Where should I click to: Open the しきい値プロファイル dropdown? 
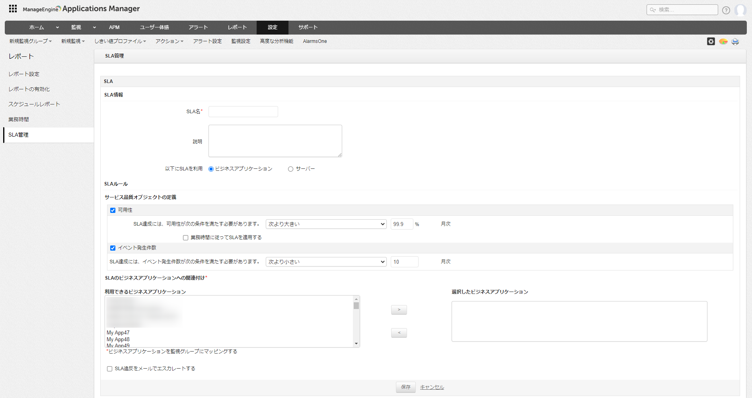[120, 41]
